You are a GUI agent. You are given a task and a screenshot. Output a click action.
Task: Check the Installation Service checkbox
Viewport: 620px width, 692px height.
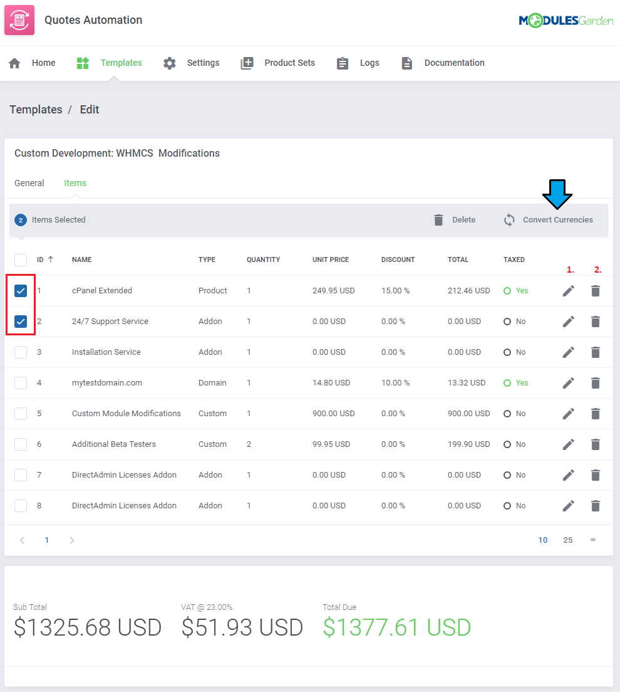tap(21, 352)
